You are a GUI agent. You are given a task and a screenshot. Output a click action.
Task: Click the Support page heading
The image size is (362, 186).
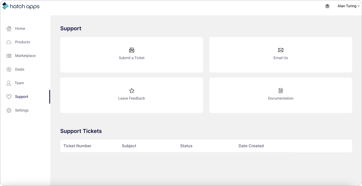pos(71,29)
